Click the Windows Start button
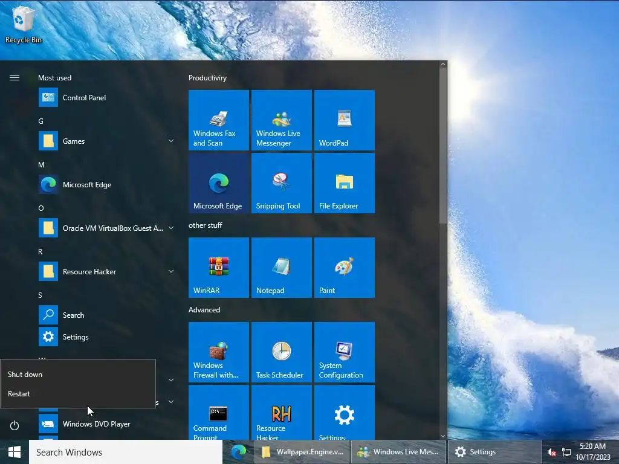Screen dimensions: 619x464 coord(15,452)
